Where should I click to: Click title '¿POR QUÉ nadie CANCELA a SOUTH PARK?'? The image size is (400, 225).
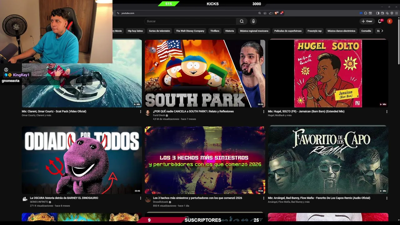coord(193,111)
